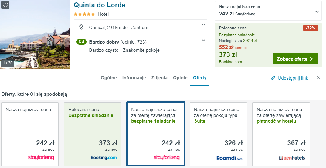Open the Quinta do Lorde hotel title

(100, 5)
